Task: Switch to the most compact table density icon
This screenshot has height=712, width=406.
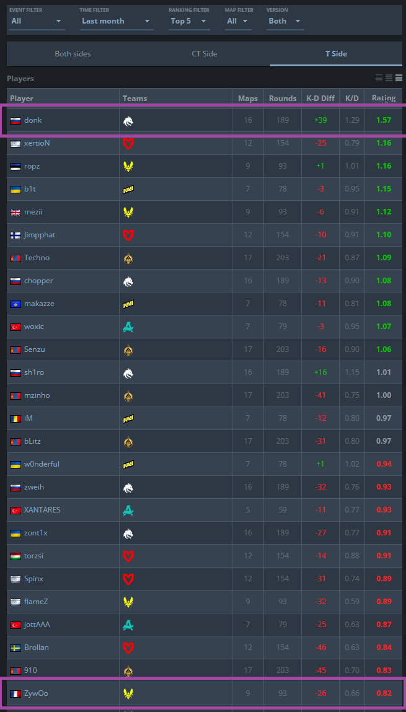Action: 379,78
